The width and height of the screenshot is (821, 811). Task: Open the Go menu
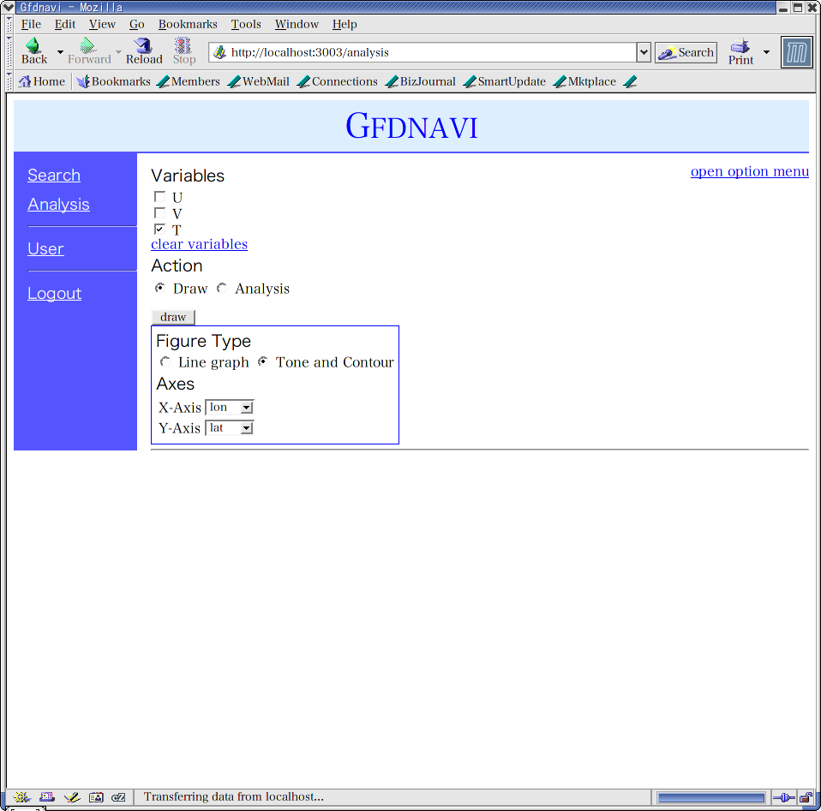[136, 24]
